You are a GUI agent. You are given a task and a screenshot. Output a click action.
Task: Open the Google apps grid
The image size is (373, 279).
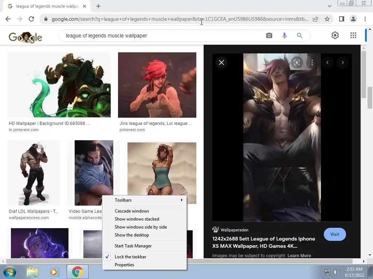(353, 35)
